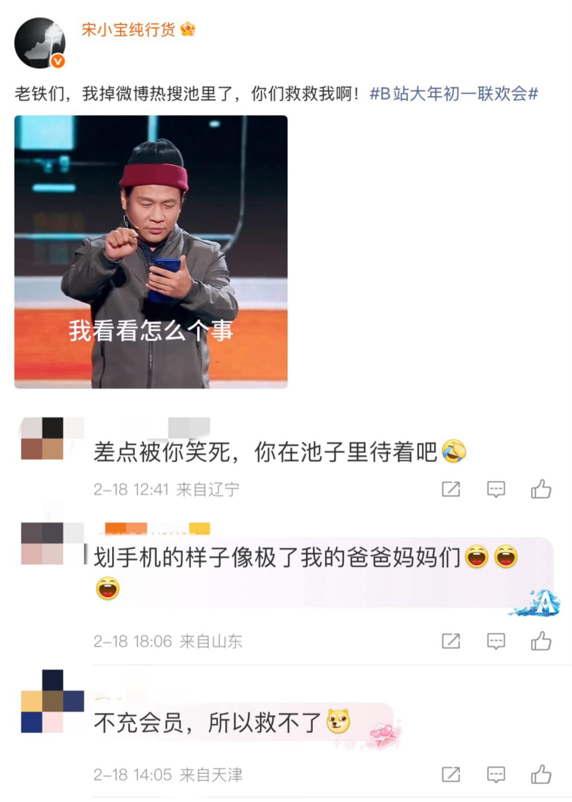Repost the comment from 山东
This screenshot has width=572, height=802.
click(x=451, y=641)
